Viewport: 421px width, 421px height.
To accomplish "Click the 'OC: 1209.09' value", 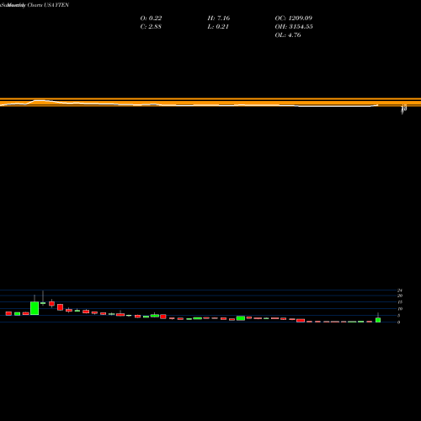I will point(294,18).
